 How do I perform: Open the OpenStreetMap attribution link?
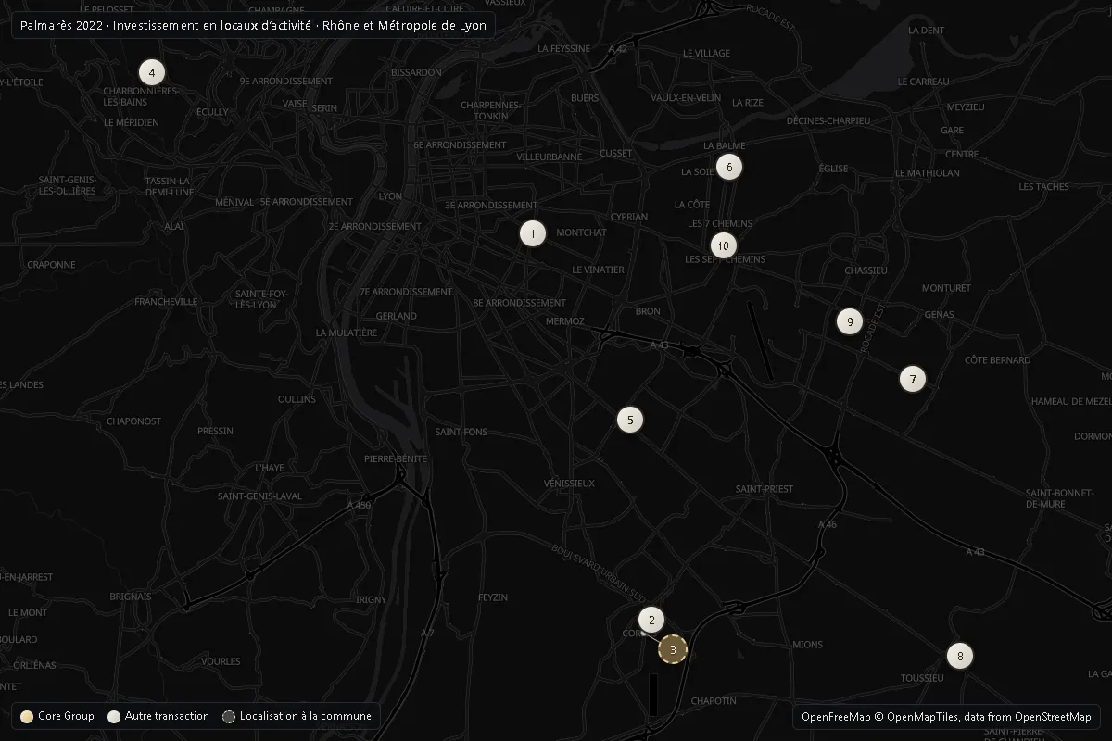[x=1053, y=717]
